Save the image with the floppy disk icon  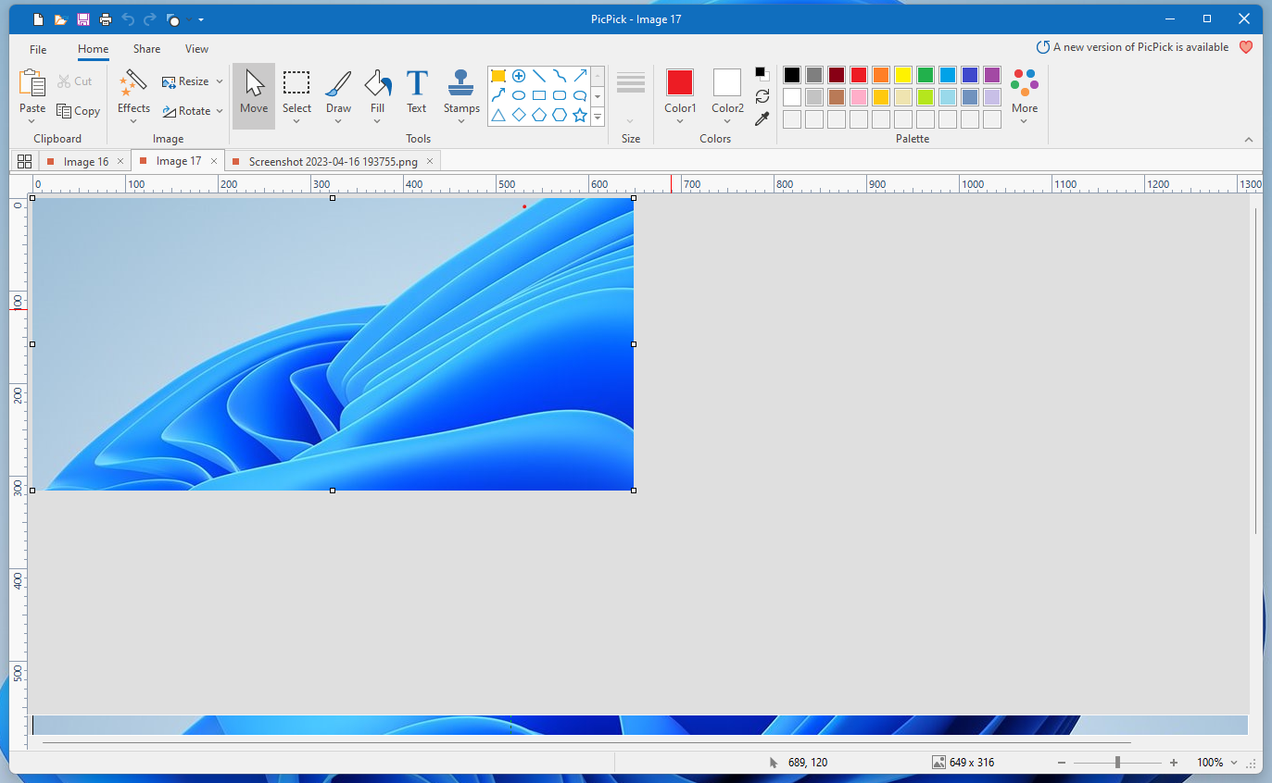click(83, 19)
